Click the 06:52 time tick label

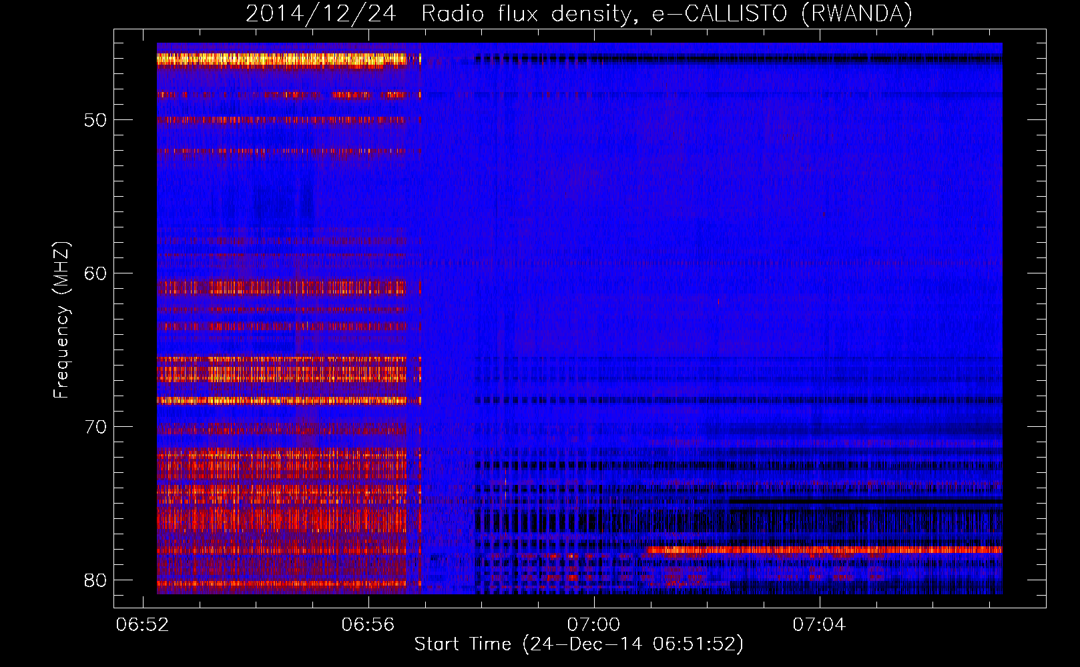pyautogui.click(x=143, y=625)
